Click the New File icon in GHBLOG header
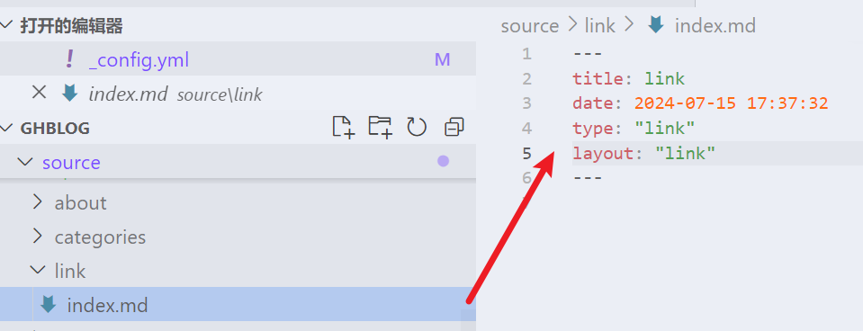 pos(344,127)
